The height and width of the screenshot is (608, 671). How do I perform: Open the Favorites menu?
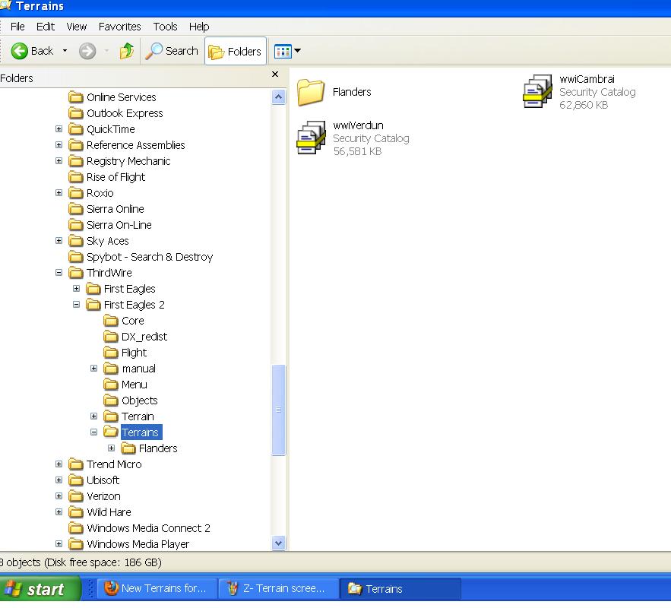point(120,27)
